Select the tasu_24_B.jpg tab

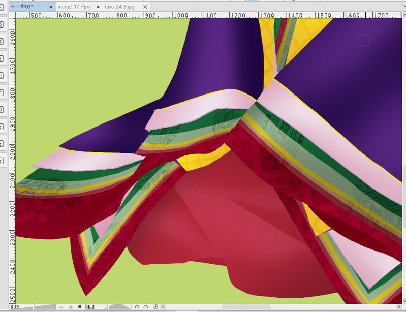pos(120,7)
